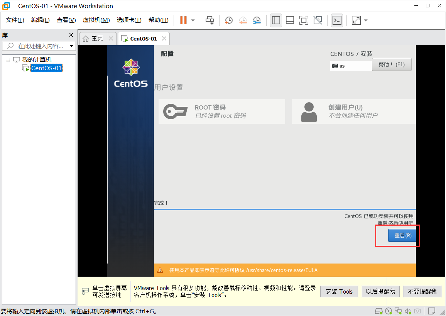Switch to the 主页 tab
The image size is (446, 316).
[97, 39]
